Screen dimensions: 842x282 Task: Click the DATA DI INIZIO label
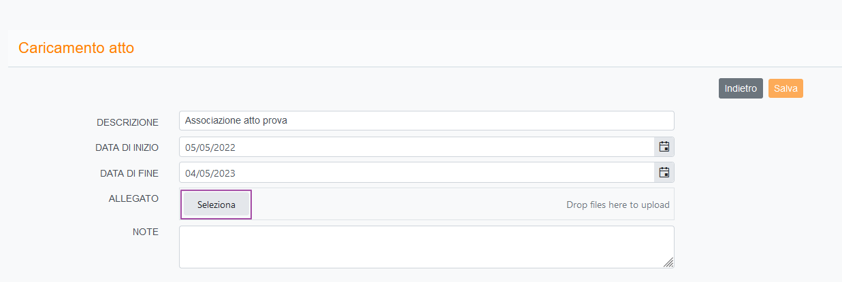coord(127,147)
